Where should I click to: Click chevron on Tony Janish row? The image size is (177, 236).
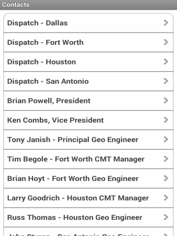(166, 140)
